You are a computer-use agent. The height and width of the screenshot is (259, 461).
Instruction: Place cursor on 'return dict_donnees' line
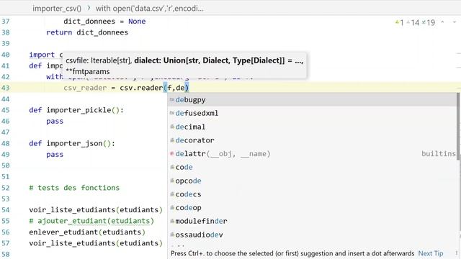pos(87,32)
